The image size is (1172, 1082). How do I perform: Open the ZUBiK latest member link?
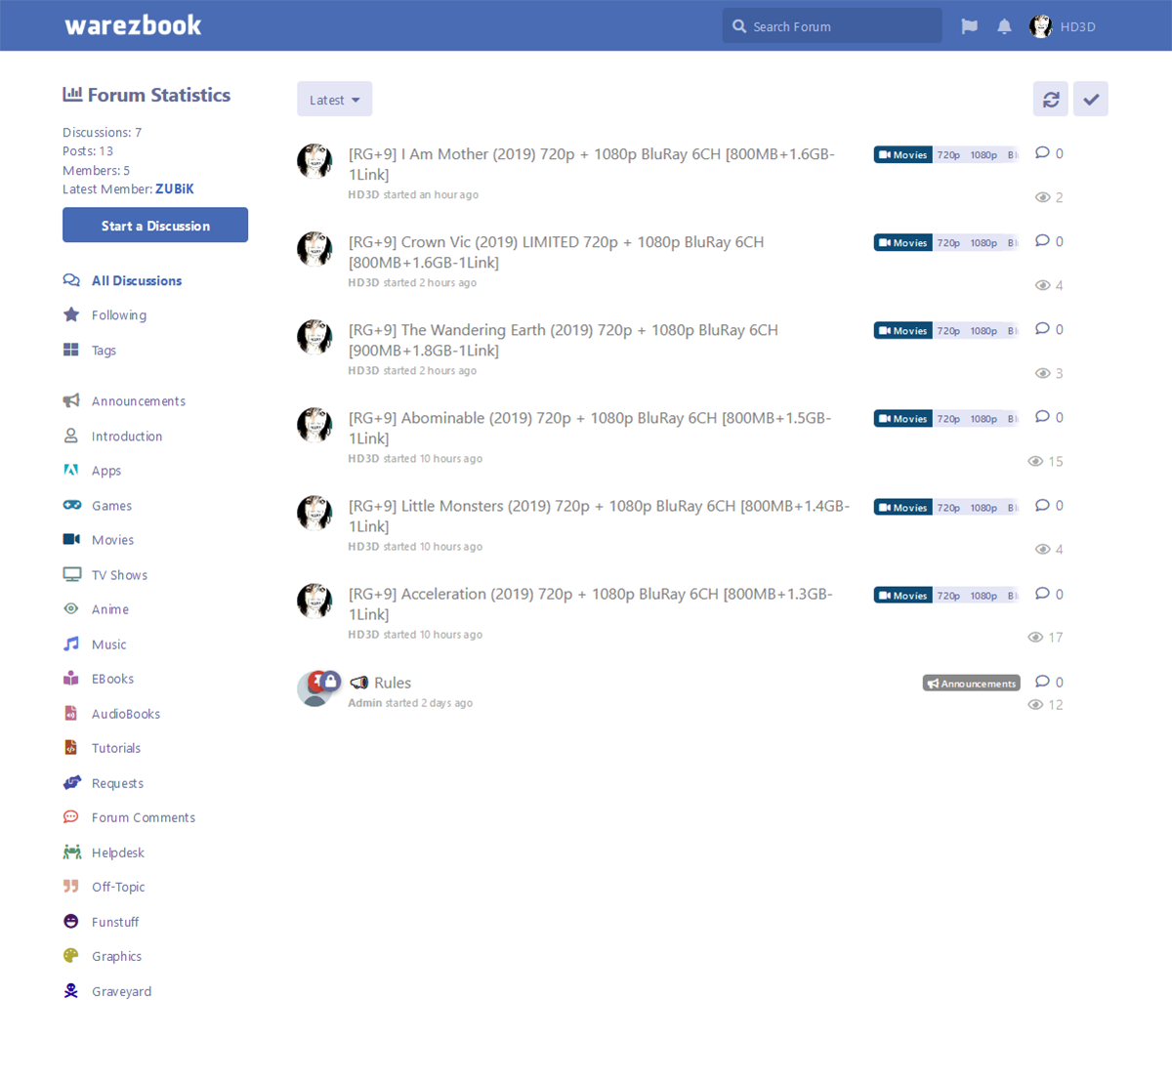coord(175,188)
